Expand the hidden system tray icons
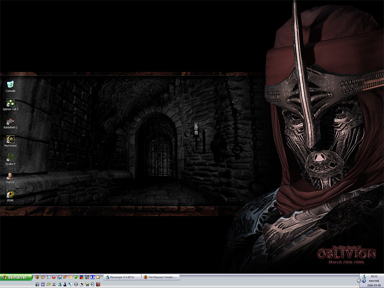384x288 pixels. coord(359,281)
